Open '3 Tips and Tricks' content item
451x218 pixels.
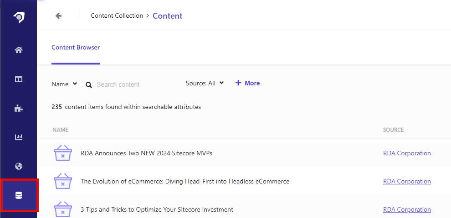(157, 209)
